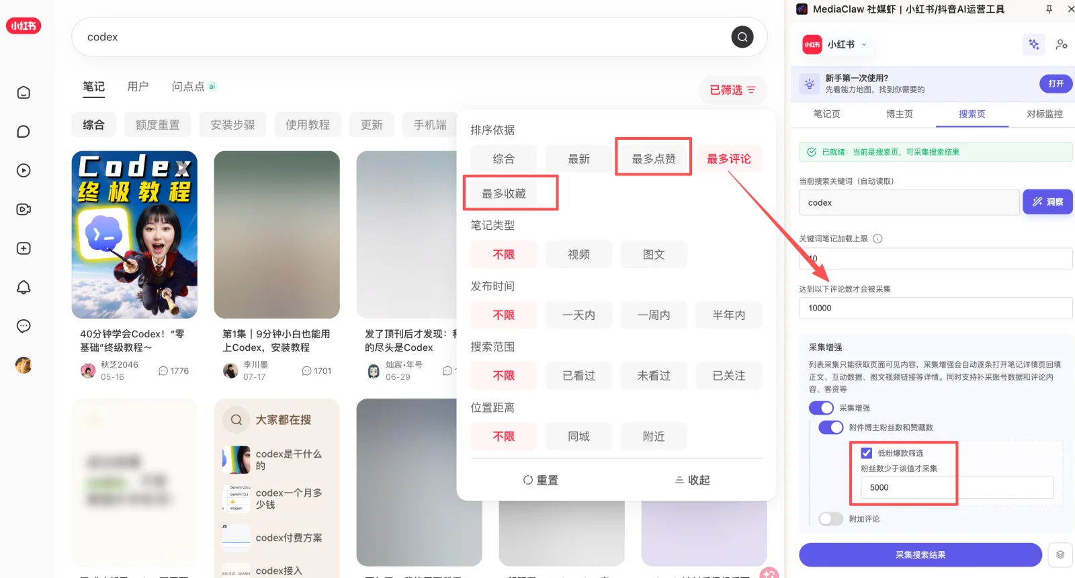
Task: Open the user settings icon in MediaClaw panel
Action: point(1062,44)
